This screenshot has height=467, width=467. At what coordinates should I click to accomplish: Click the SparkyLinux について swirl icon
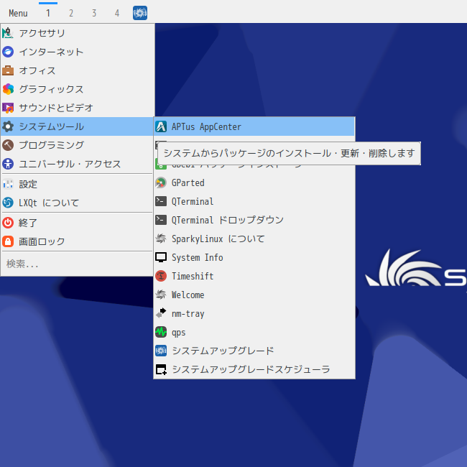click(161, 239)
